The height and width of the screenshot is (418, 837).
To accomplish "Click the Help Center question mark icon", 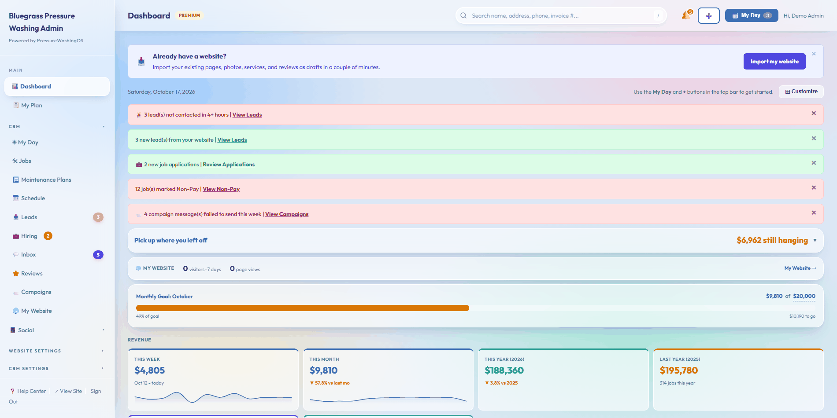I will click(x=12, y=391).
